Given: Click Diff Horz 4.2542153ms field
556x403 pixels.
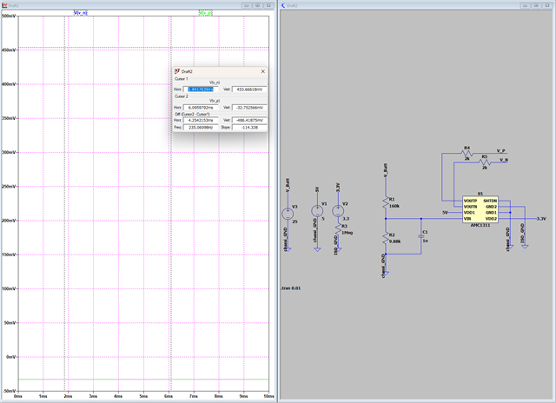Looking at the screenshot, I should point(201,120).
